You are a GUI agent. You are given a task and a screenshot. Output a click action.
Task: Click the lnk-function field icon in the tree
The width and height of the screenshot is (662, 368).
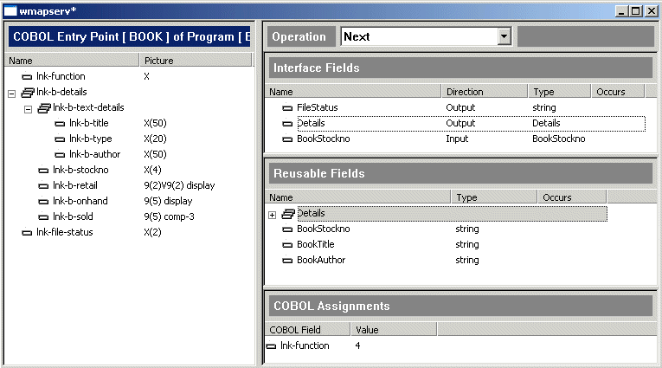pyautogui.click(x=27, y=76)
